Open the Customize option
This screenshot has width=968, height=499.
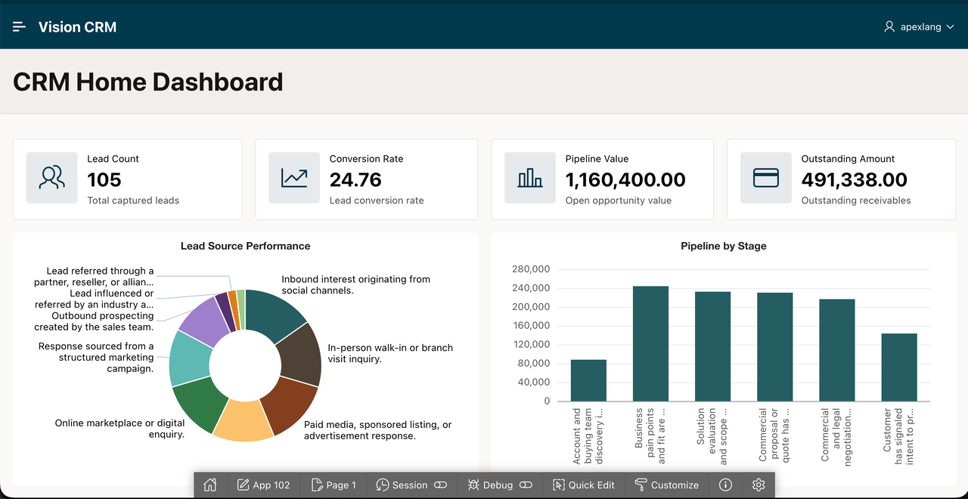coord(666,485)
